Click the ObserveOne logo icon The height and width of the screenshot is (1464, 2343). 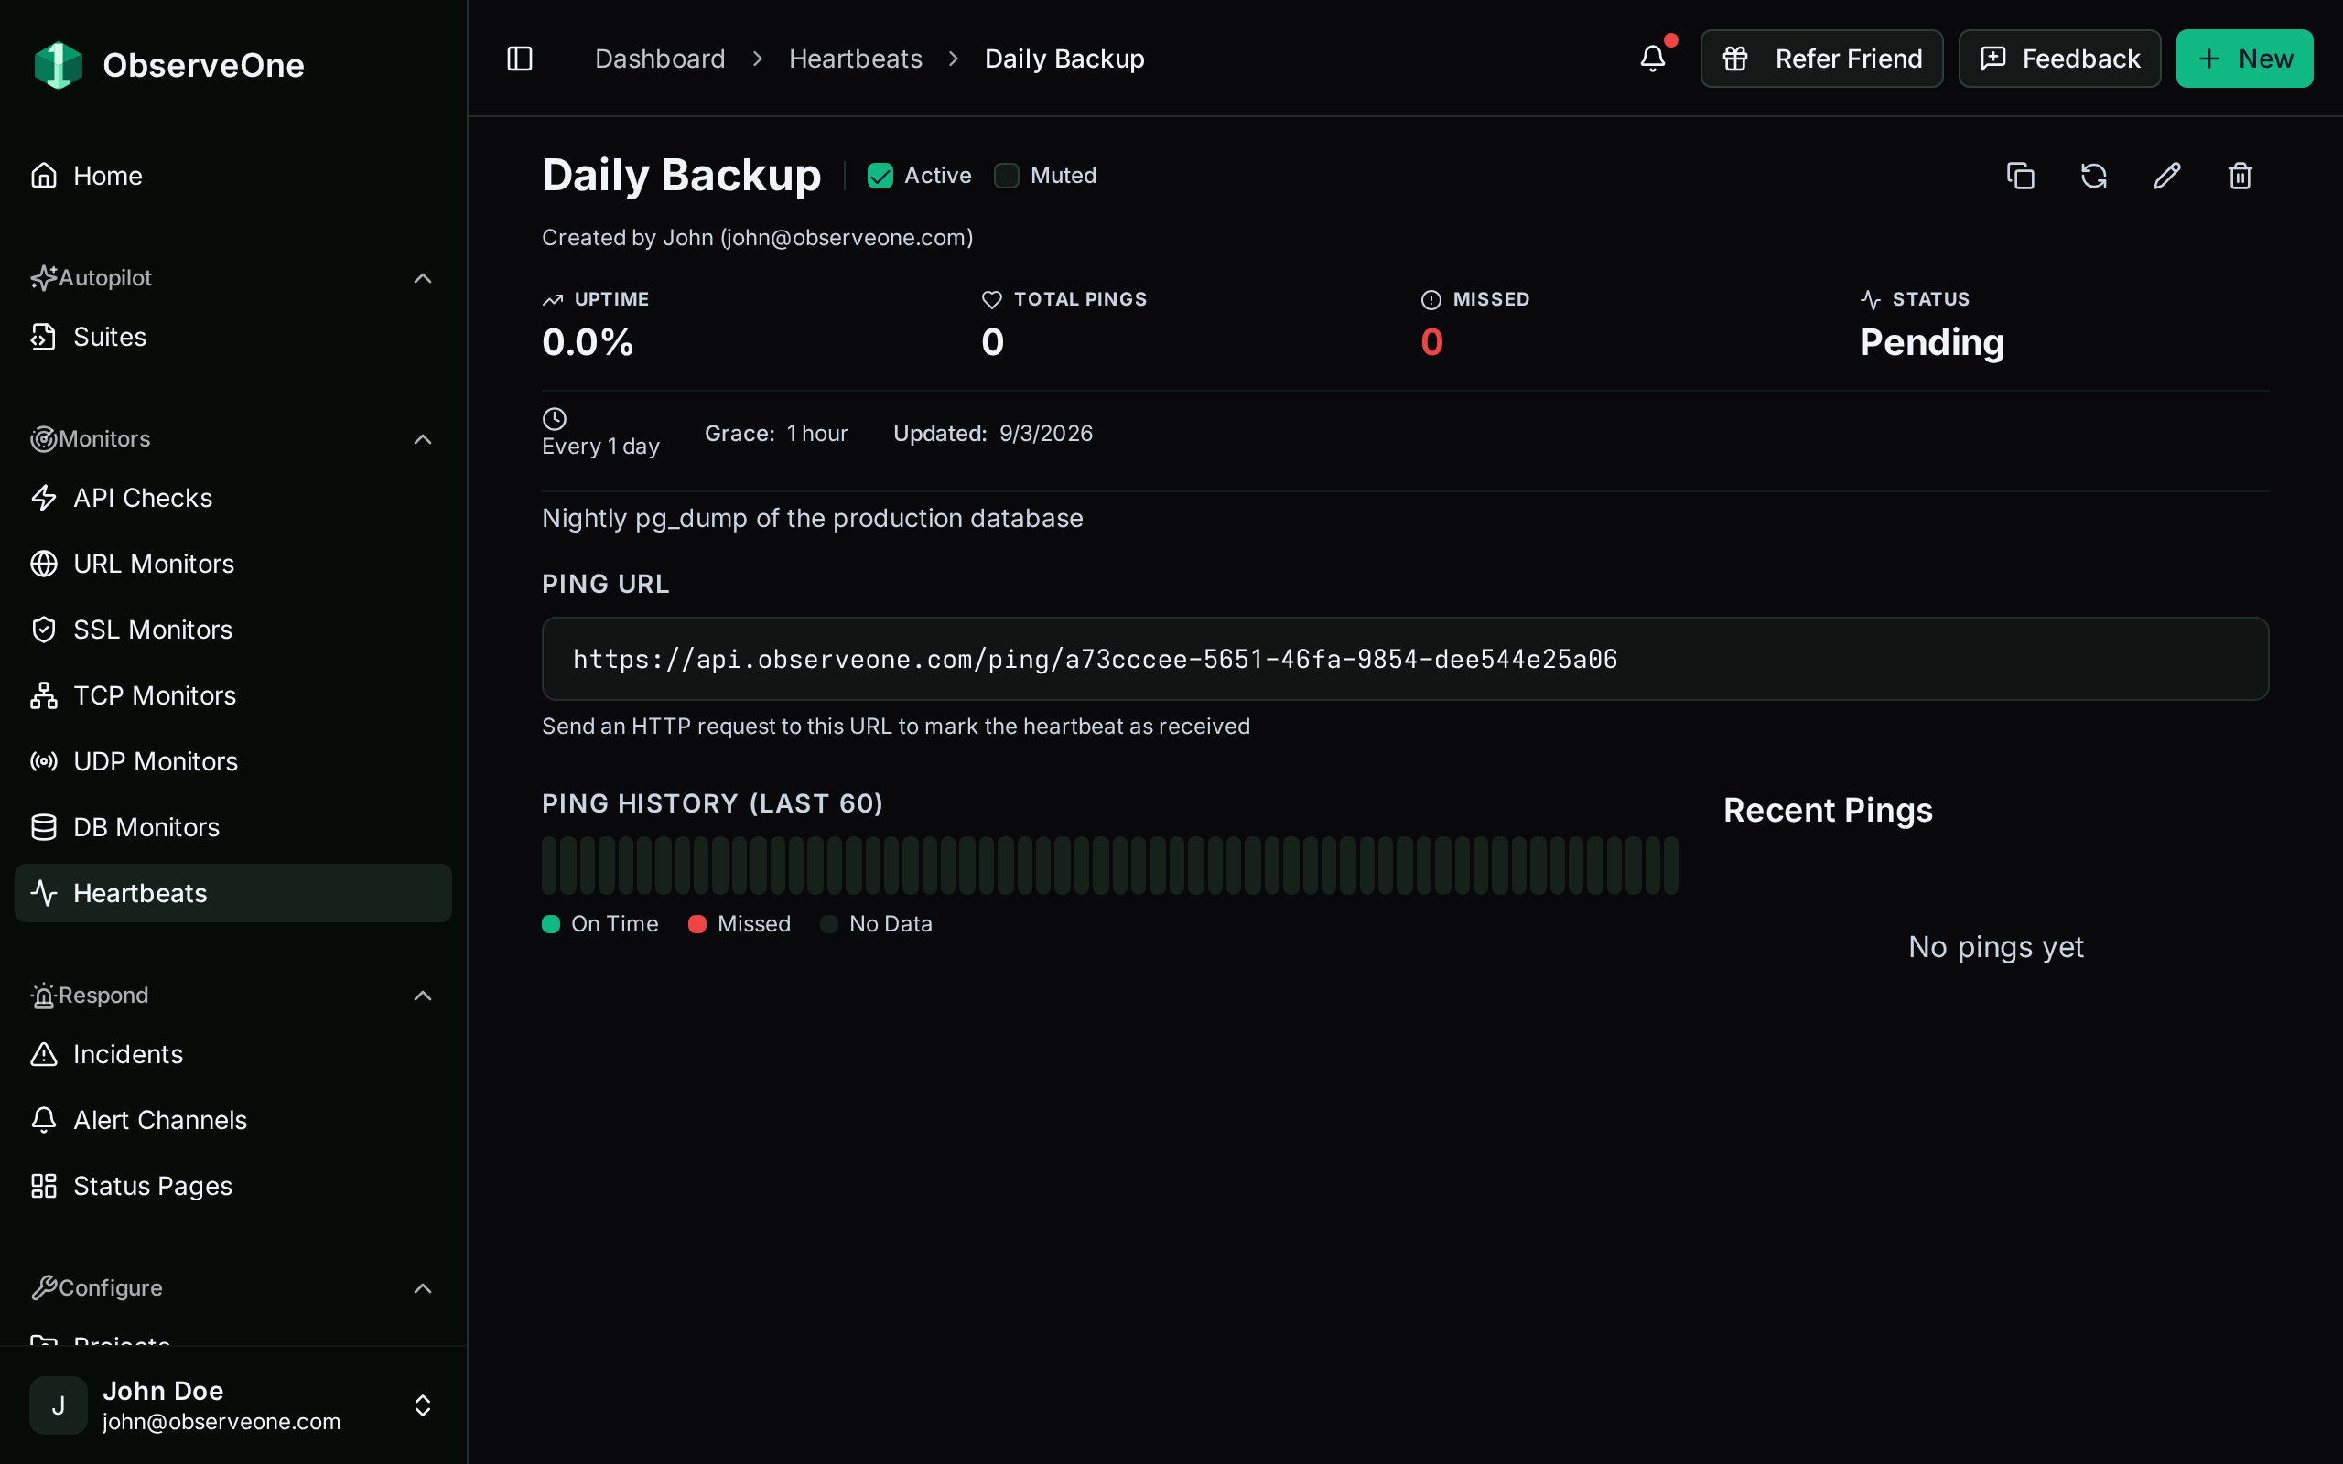(x=58, y=65)
